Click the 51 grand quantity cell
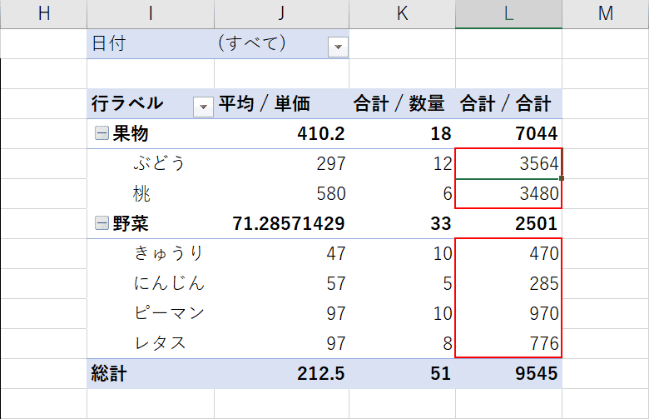The height and width of the screenshot is (419, 649). click(x=403, y=373)
